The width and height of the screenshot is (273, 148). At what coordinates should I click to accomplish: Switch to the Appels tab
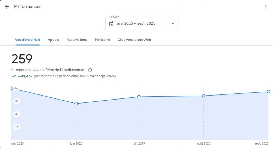click(53, 40)
